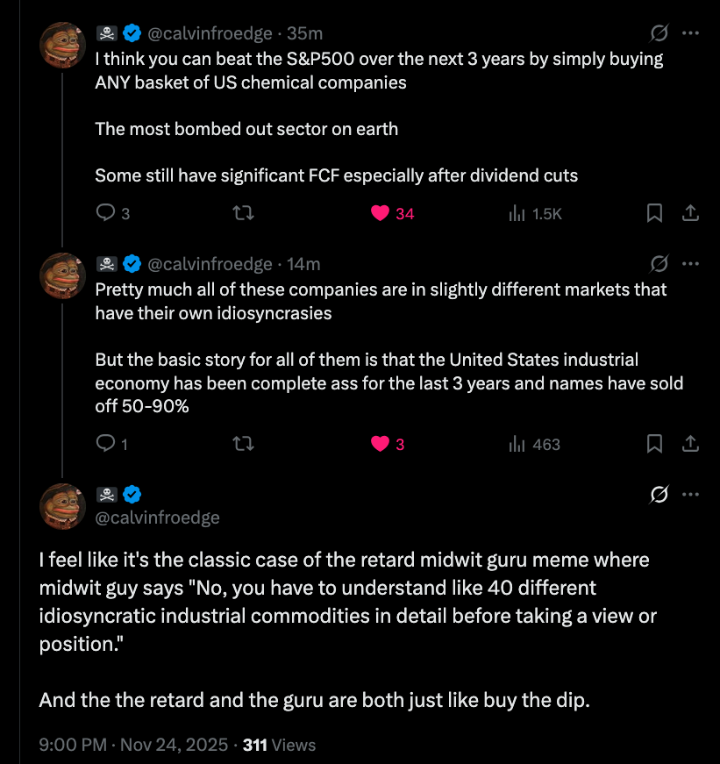This screenshot has height=764, width=720.
Task: Share the second tweet in thread
Action: 690,445
